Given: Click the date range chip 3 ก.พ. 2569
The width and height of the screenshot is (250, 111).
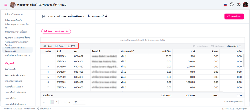Looking at the screenshot, I should click(56, 32).
